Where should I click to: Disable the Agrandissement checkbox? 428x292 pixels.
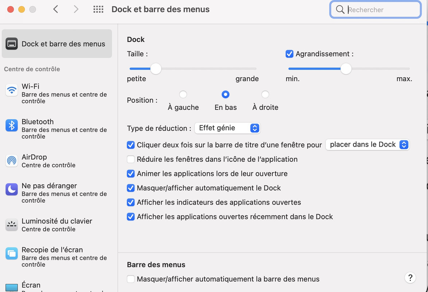coord(289,54)
